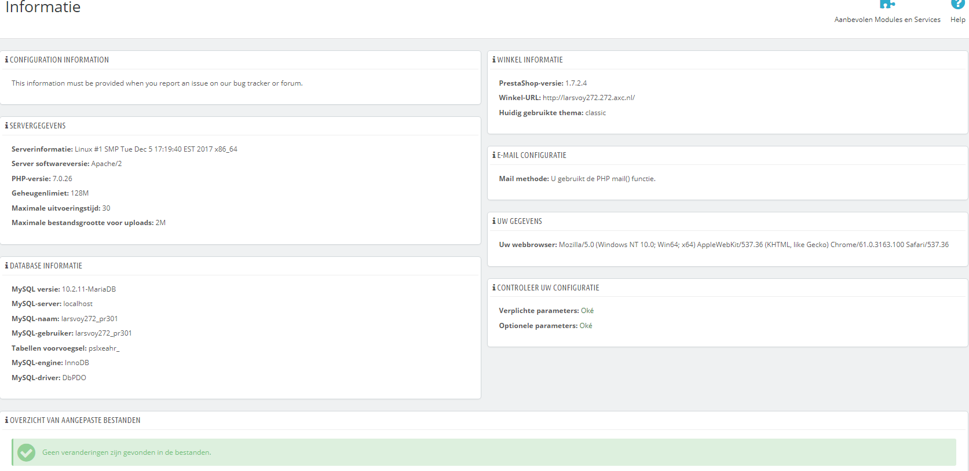The image size is (969, 471).
Task: Select Maximale uitvoeringstijd 30 value
Action: [106, 208]
